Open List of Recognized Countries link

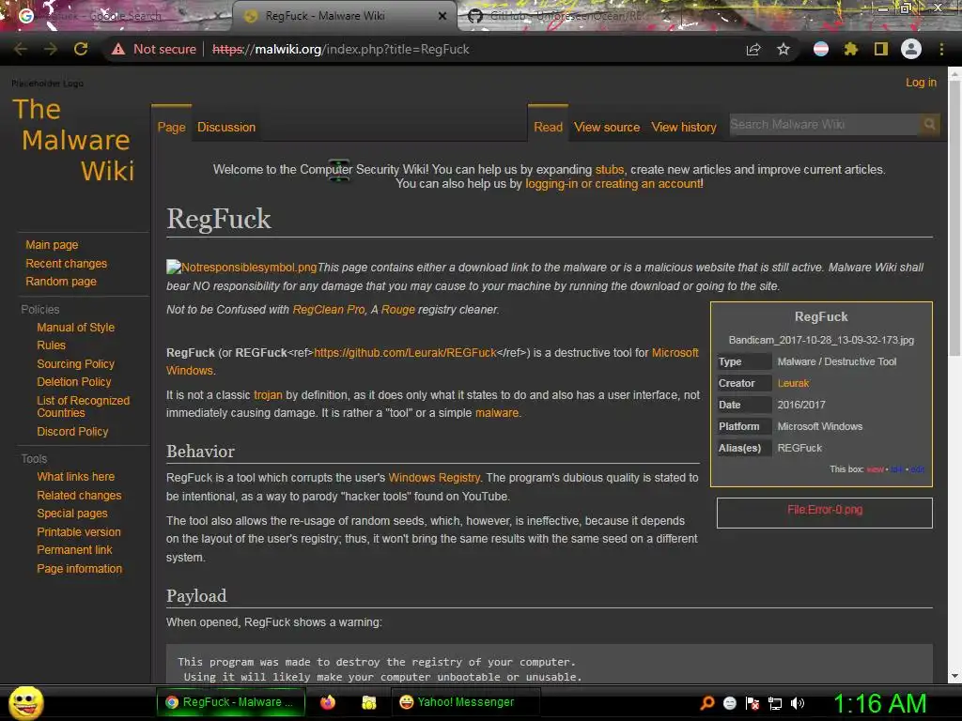pos(83,407)
